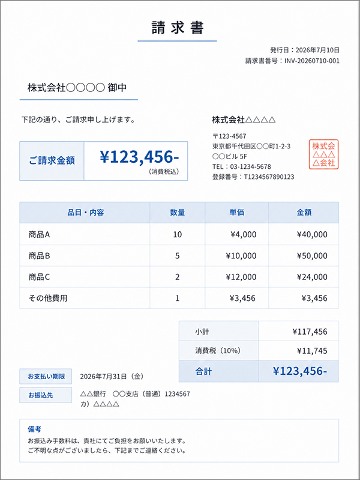Click amount ¥40,000
The width and height of the screenshot is (360, 480).
(312, 234)
